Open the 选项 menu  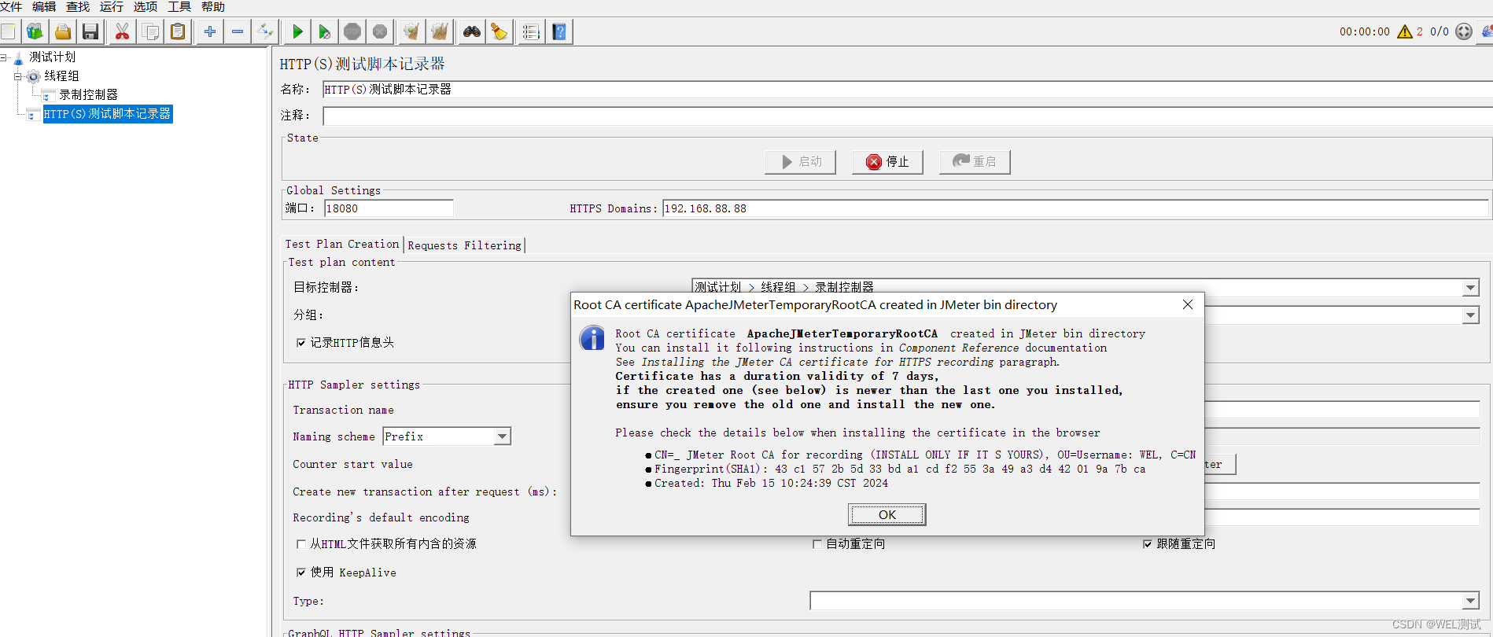(146, 7)
